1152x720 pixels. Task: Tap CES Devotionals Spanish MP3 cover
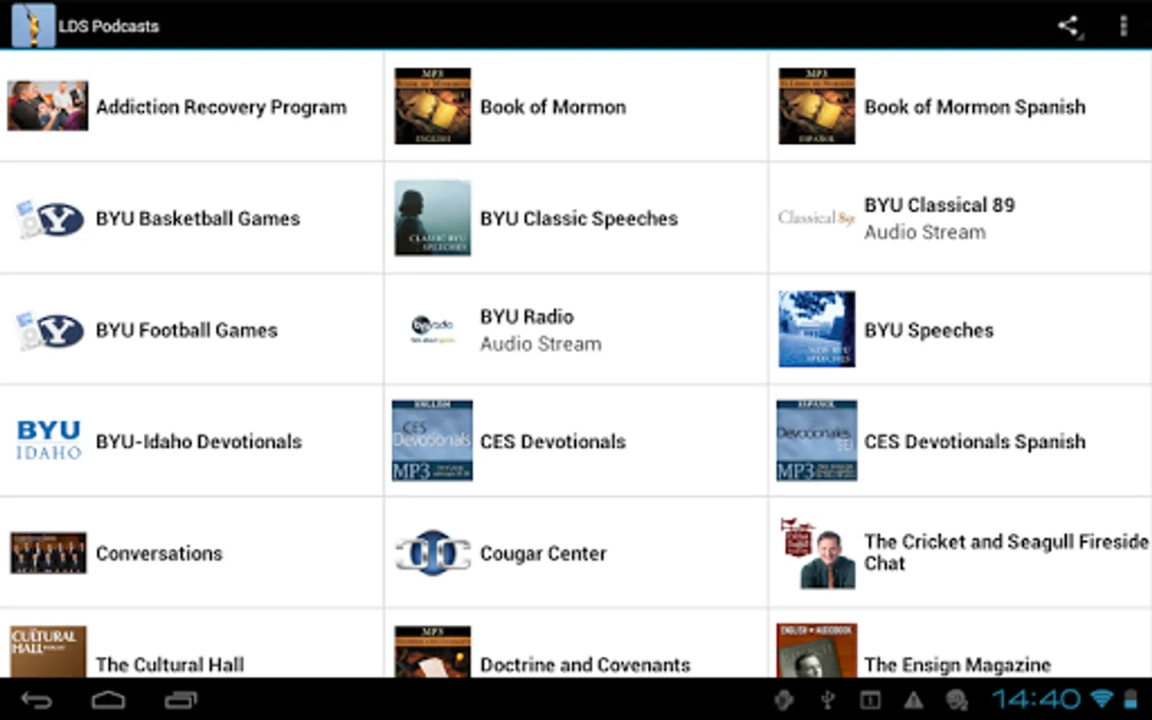coord(817,441)
